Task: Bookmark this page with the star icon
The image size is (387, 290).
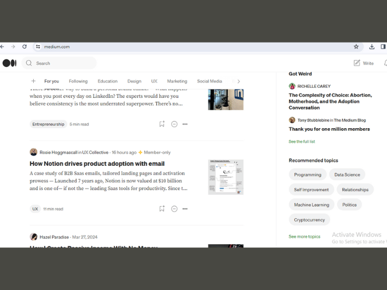Action: click(356, 46)
